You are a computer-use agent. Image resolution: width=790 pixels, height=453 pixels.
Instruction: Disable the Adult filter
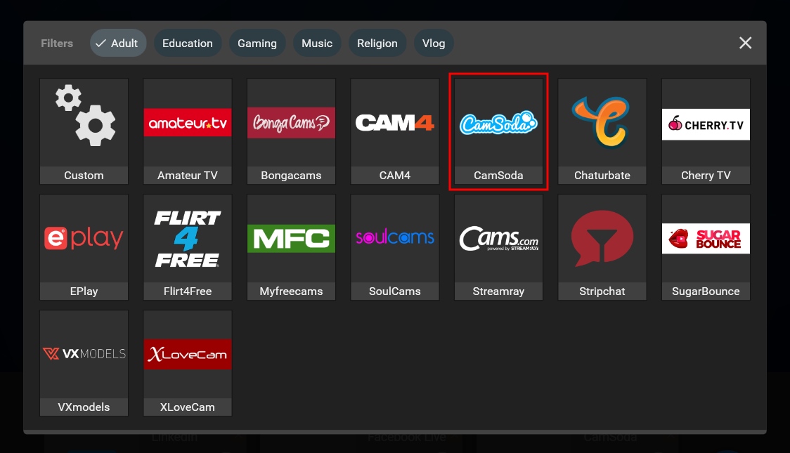(x=117, y=43)
